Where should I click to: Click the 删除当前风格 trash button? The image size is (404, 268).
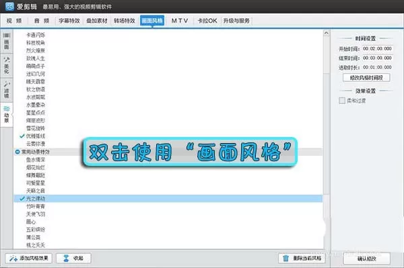tap(302, 258)
